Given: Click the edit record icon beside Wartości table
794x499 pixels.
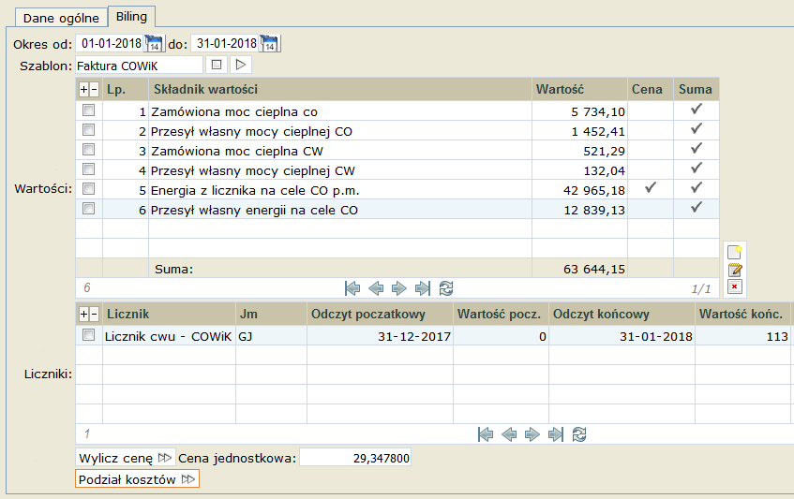Looking at the screenshot, I should coord(735,270).
